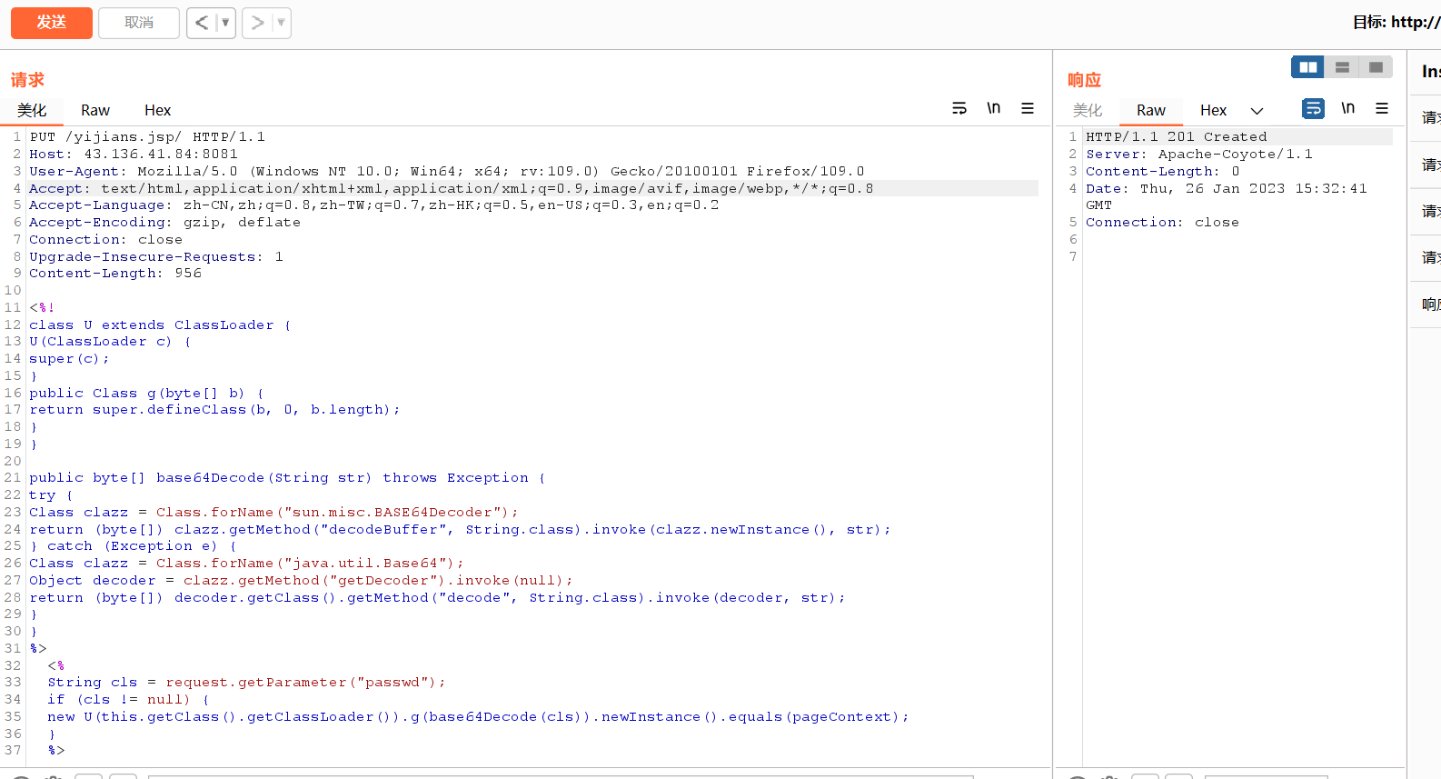The image size is (1441, 779).
Task: Click 'if (cls != null) {' line
Action: point(128,700)
